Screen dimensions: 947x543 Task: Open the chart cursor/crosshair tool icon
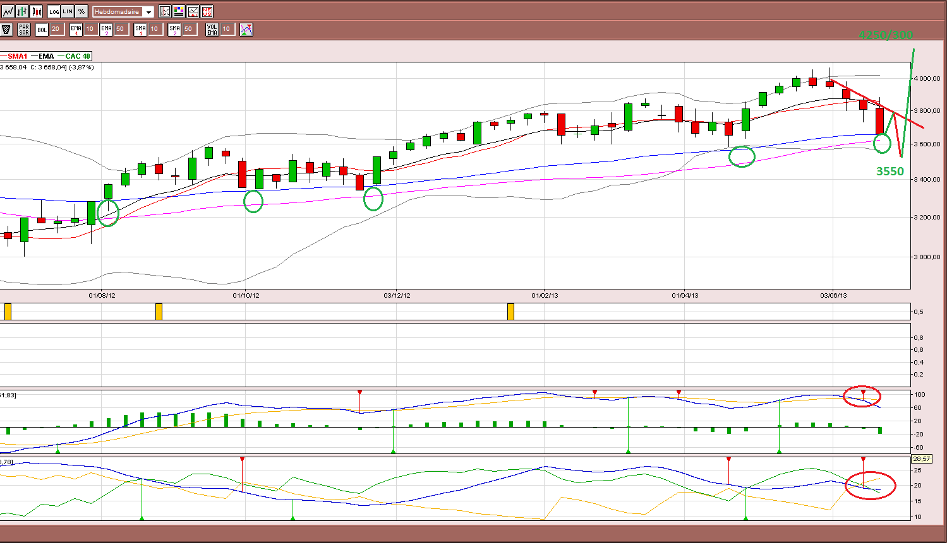pos(165,11)
